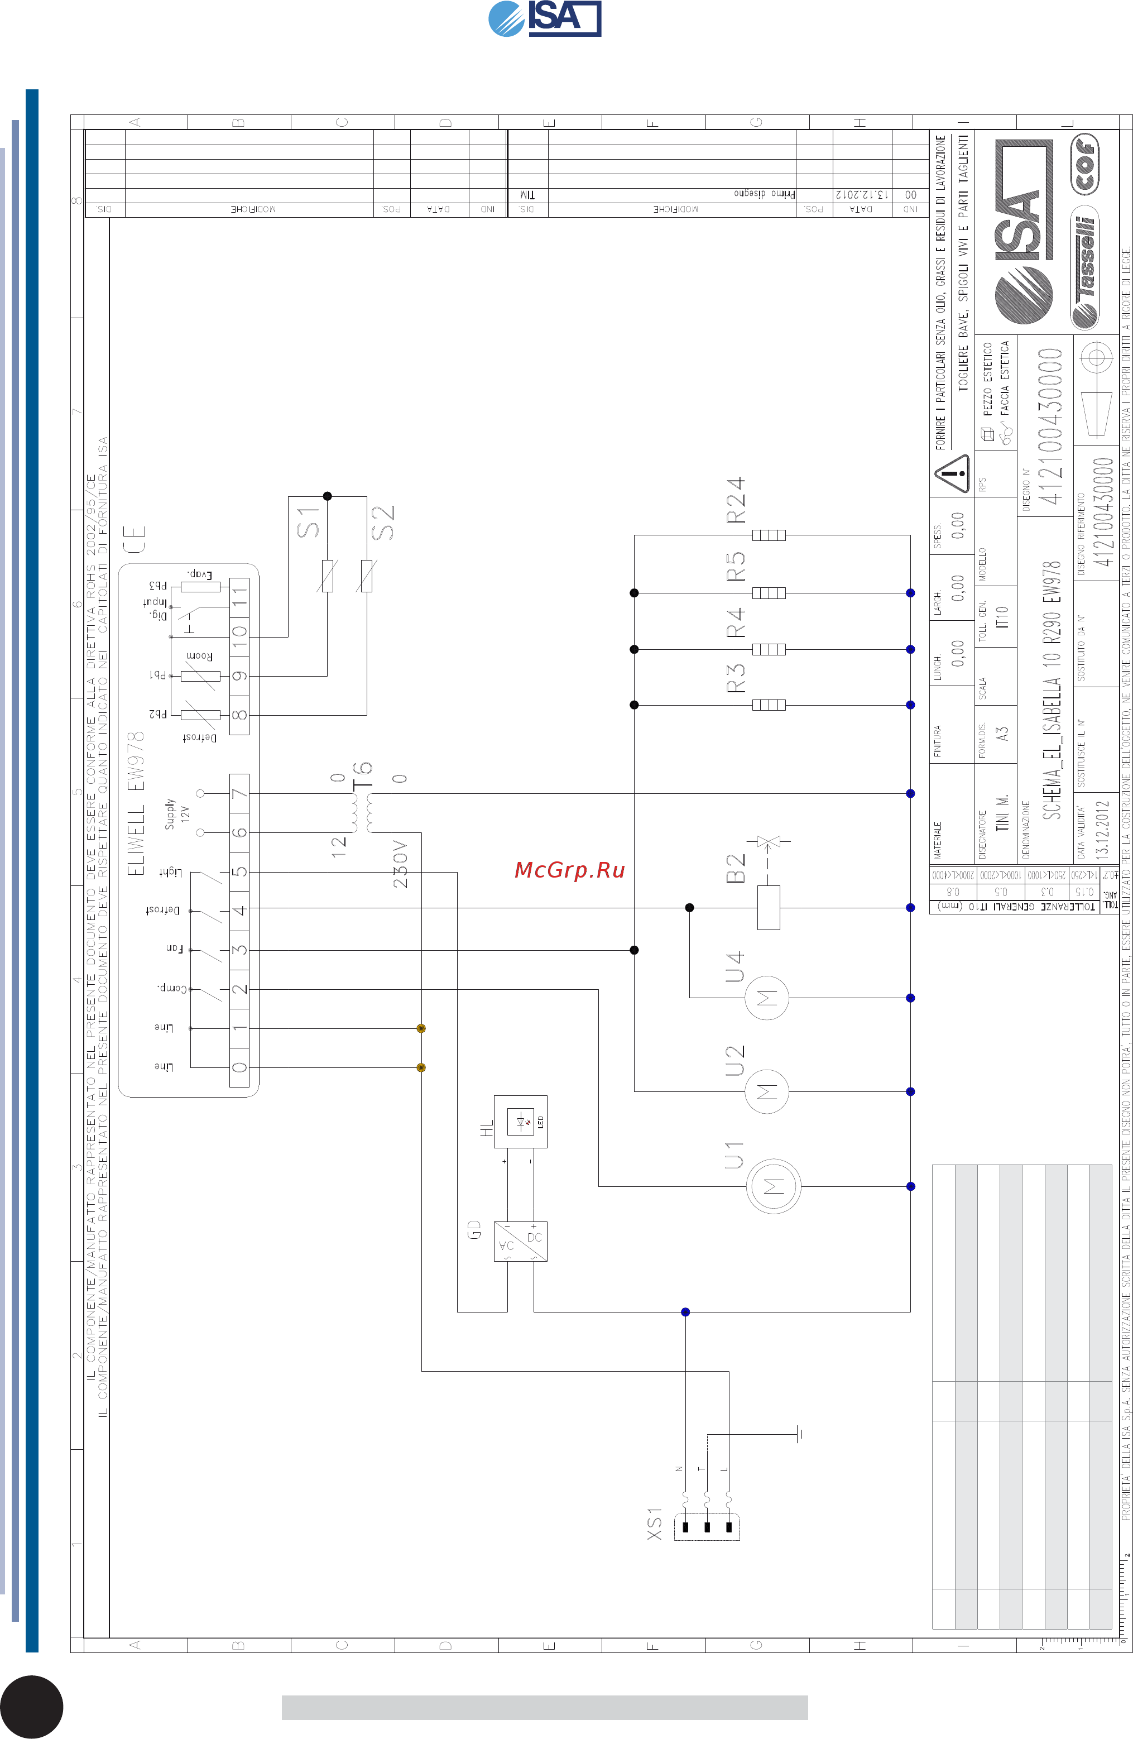Click the 'Dig. Input' label

click(x=156, y=609)
